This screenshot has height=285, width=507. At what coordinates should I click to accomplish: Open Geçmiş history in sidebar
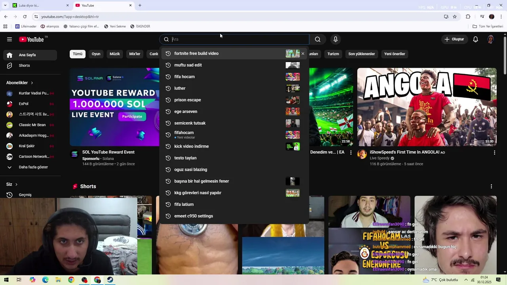pos(30,195)
